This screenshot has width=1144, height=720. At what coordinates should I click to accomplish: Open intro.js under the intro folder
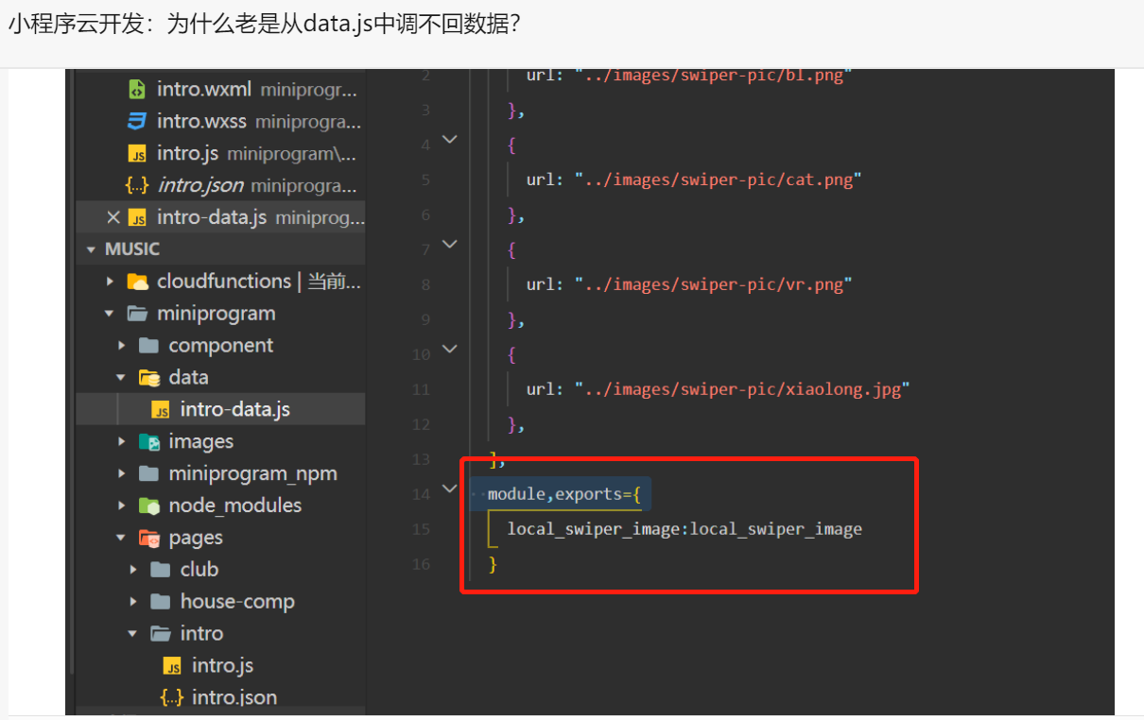click(222, 665)
